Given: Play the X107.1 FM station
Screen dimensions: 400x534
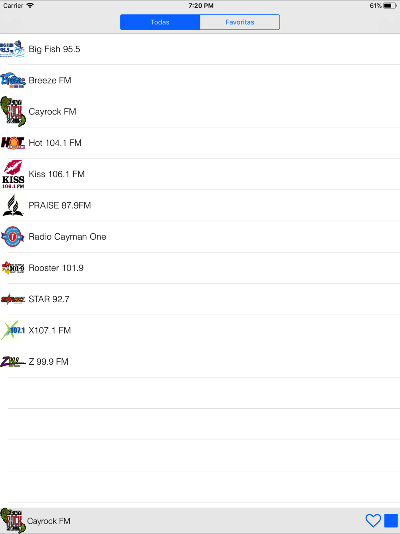Looking at the screenshot, I should (200, 330).
